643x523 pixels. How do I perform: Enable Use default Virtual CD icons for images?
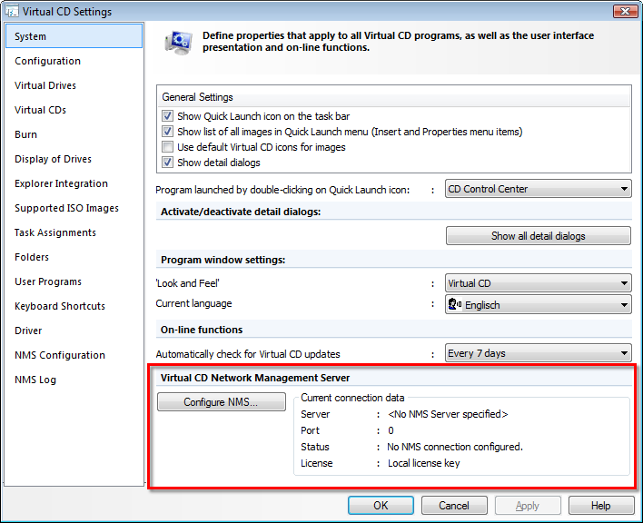[x=167, y=147]
